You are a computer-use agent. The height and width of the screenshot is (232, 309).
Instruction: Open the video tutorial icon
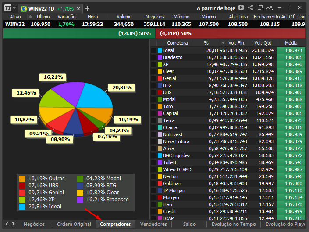click(241, 8)
